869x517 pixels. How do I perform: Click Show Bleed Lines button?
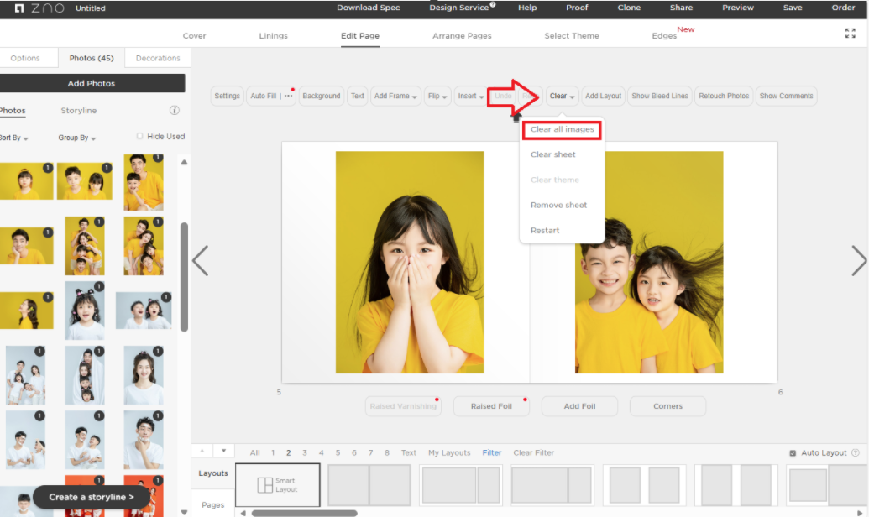coord(659,96)
